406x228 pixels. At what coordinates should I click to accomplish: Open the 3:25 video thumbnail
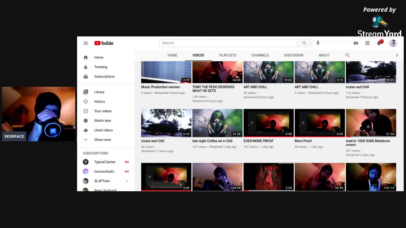(x=269, y=177)
